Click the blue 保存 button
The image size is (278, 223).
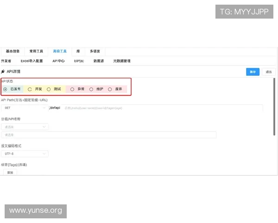(x=253, y=72)
